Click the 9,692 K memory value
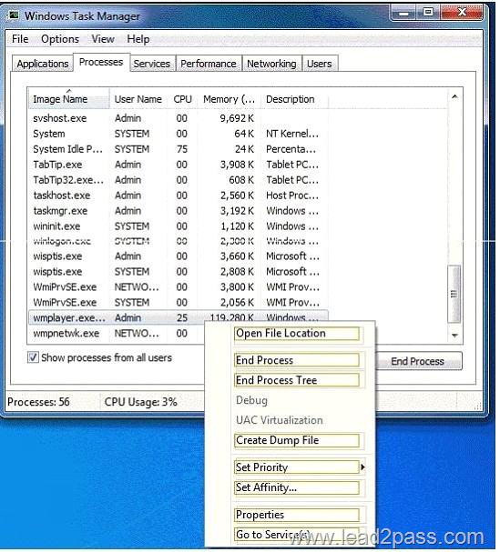500x552 pixels. click(237, 118)
